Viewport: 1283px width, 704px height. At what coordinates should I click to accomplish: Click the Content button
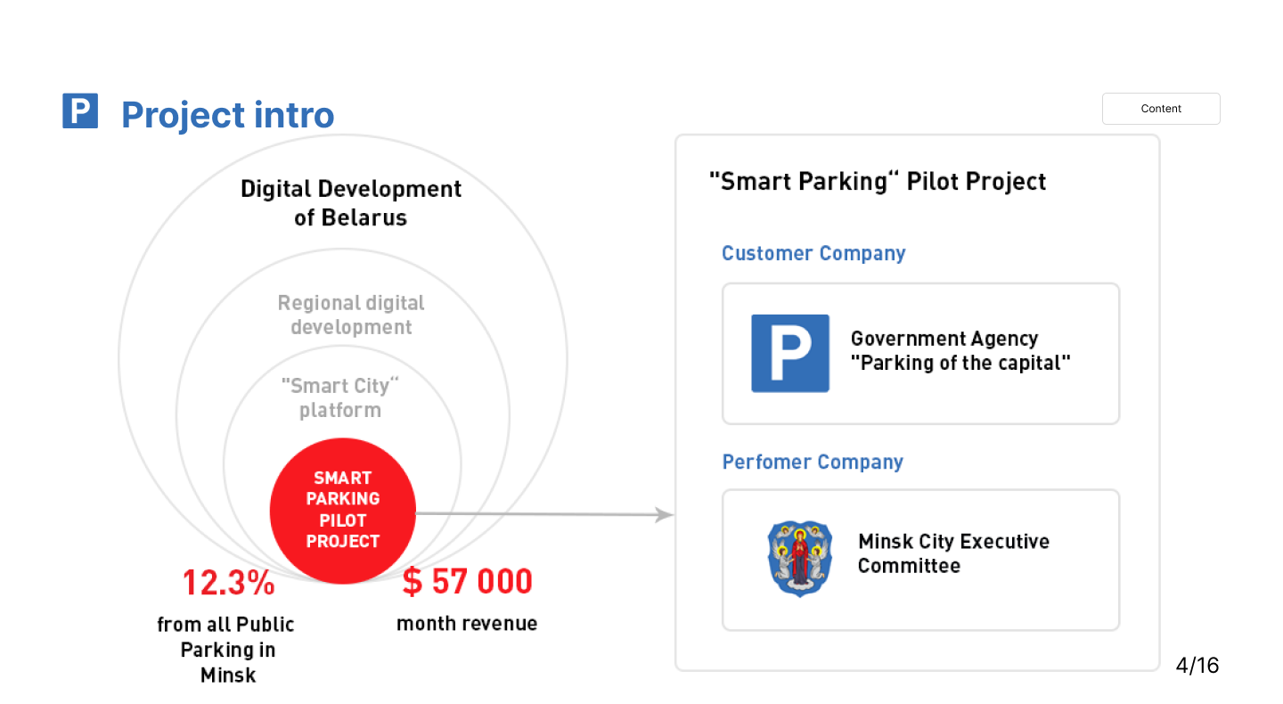tap(1161, 109)
